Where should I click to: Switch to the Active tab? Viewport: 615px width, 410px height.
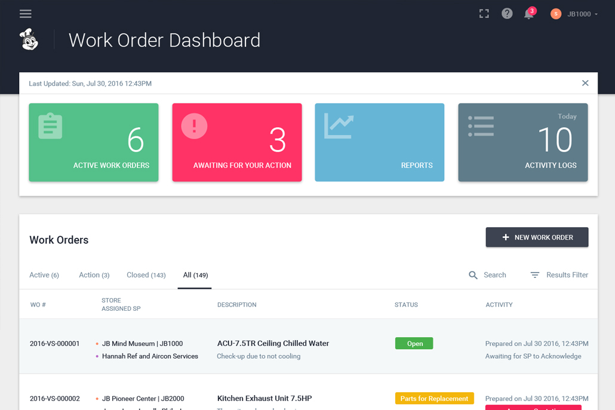point(44,275)
